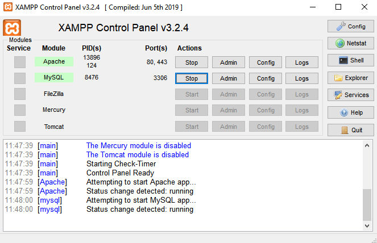Screen dimensions: 377x243
Task: Open Apache Admin page
Action: [229, 62]
